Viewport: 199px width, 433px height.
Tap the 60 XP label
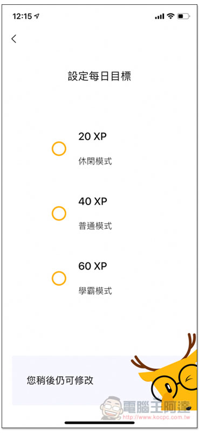click(92, 266)
